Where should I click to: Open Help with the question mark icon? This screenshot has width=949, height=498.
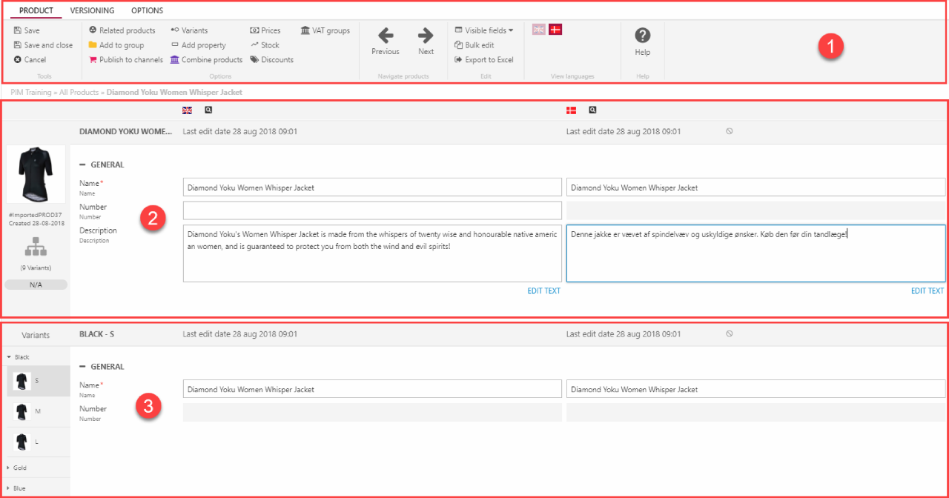pyautogui.click(x=643, y=36)
